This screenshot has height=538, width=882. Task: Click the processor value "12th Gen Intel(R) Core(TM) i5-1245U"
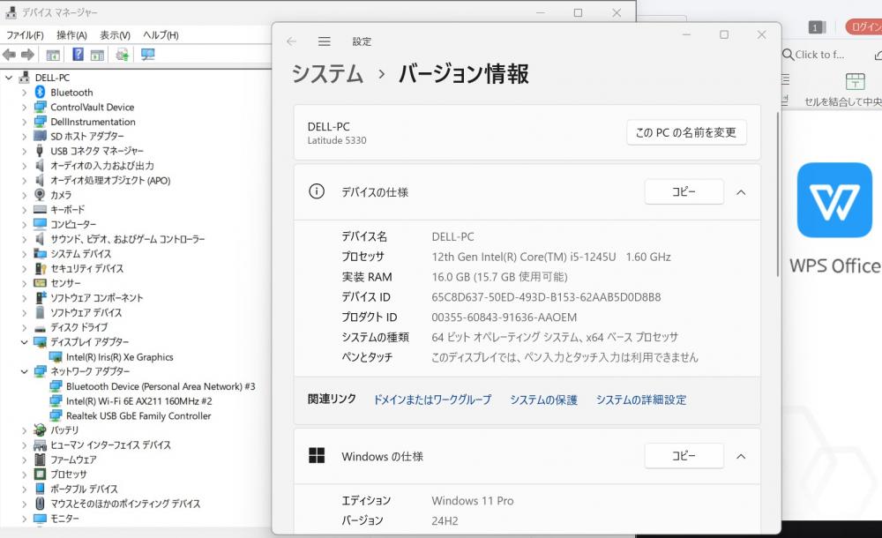tap(524, 257)
